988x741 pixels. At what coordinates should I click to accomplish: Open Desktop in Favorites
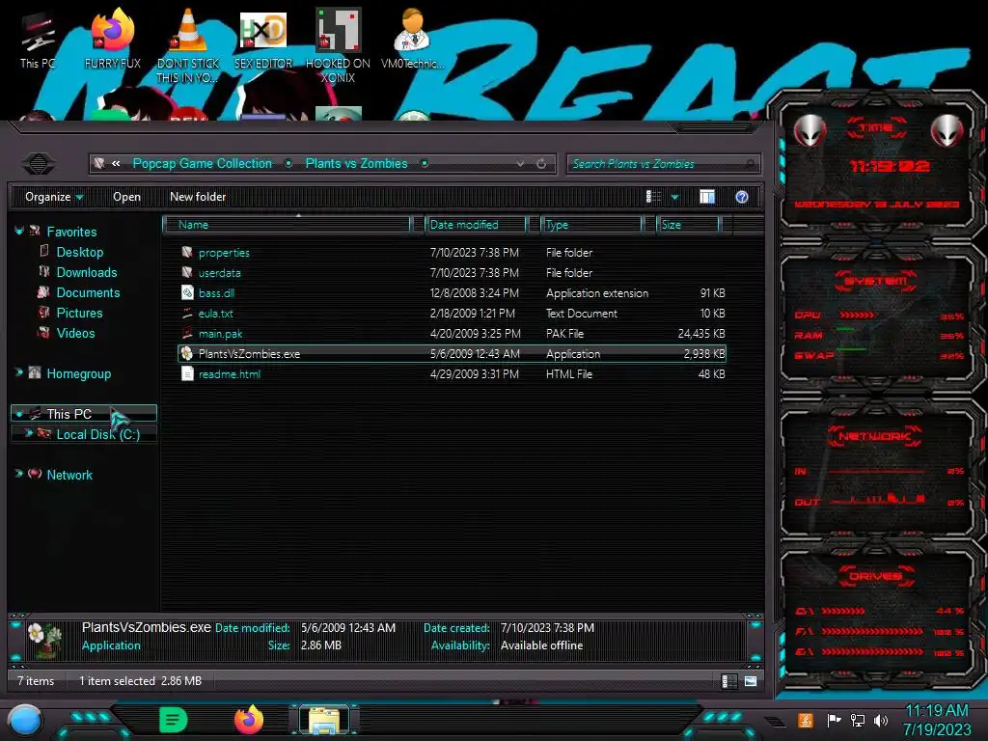tap(80, 252)
